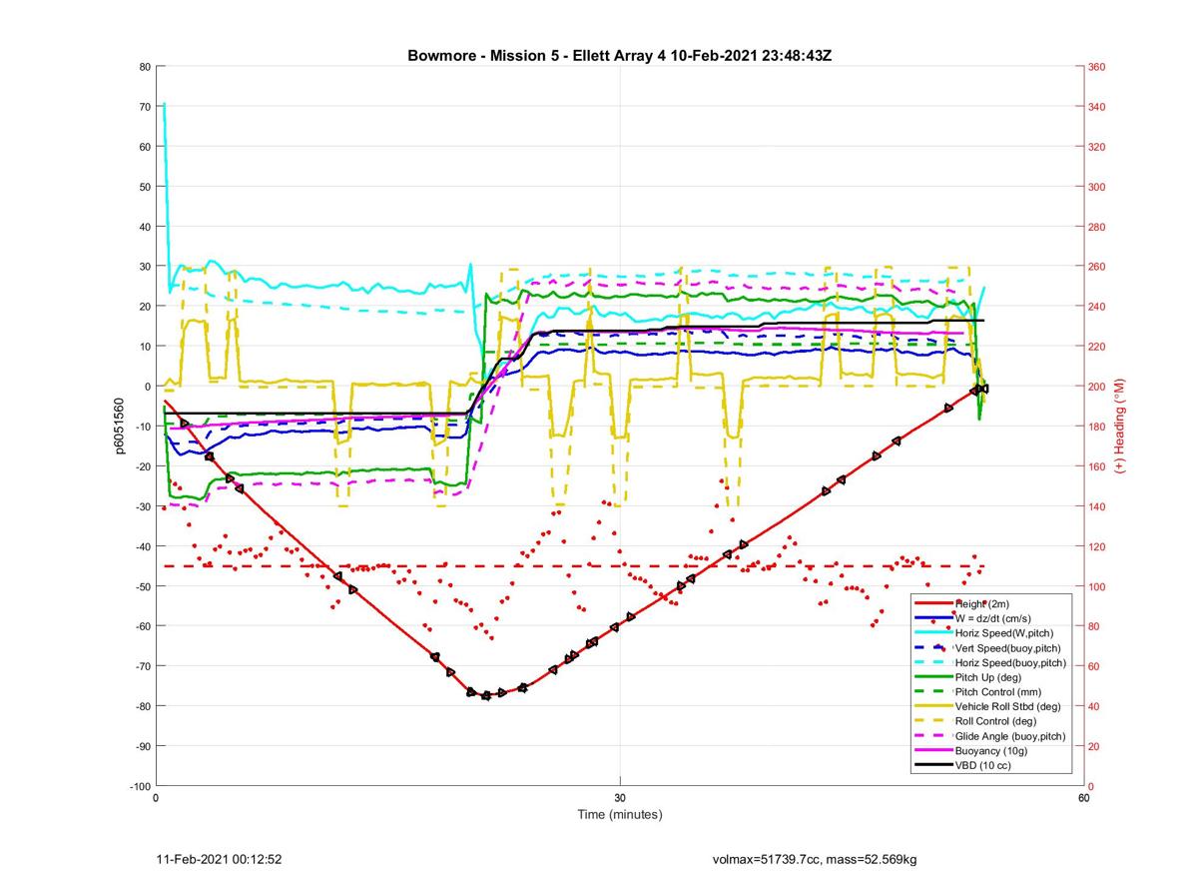Click the 'p6051560' vertical axis label
Viewport: 1198px width, 884px height.
(118, 428)
